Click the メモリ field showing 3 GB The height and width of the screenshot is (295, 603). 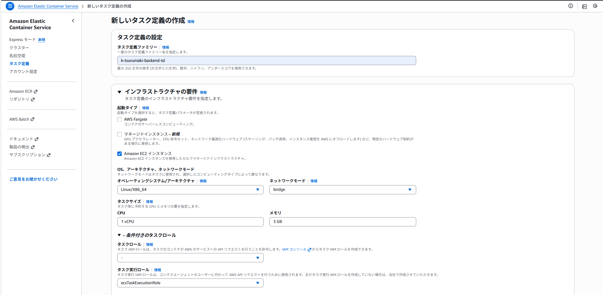pos(342,222)
